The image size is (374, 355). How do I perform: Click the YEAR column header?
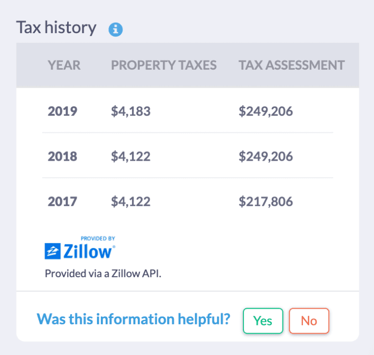[64, 65]
